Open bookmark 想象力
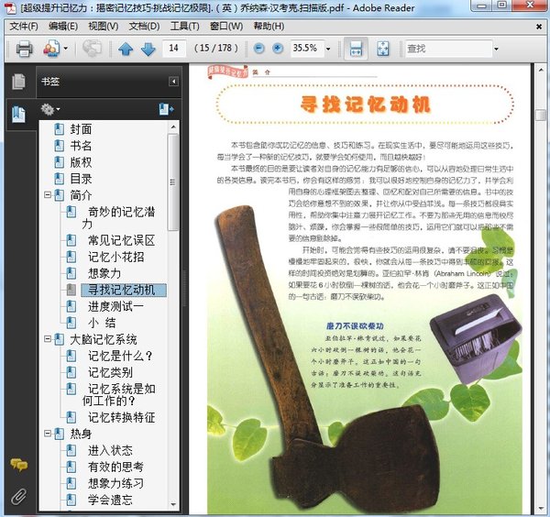Image resolution: width=550 pixels, height=517 pixels. point(104,273)
